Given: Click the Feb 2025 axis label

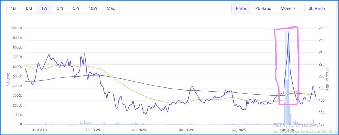Looking at the screenshot, I should click(92, 130).
